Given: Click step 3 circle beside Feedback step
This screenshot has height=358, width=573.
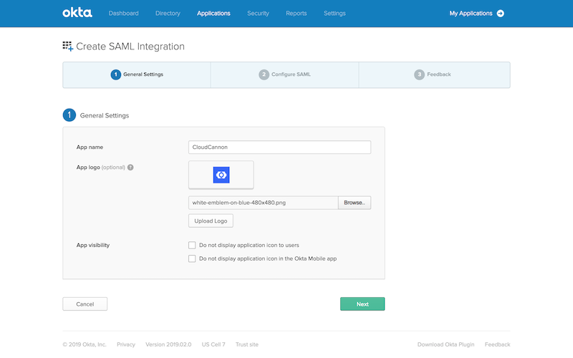Looking at the screenshot, I should 419,74.
